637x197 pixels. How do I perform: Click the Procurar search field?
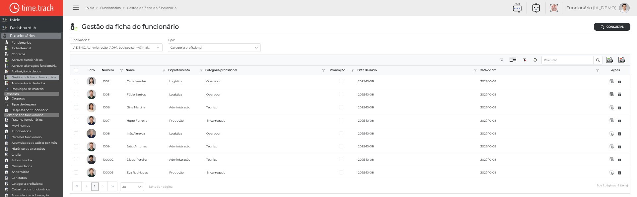pyautogui.click(x=567, y=60)
